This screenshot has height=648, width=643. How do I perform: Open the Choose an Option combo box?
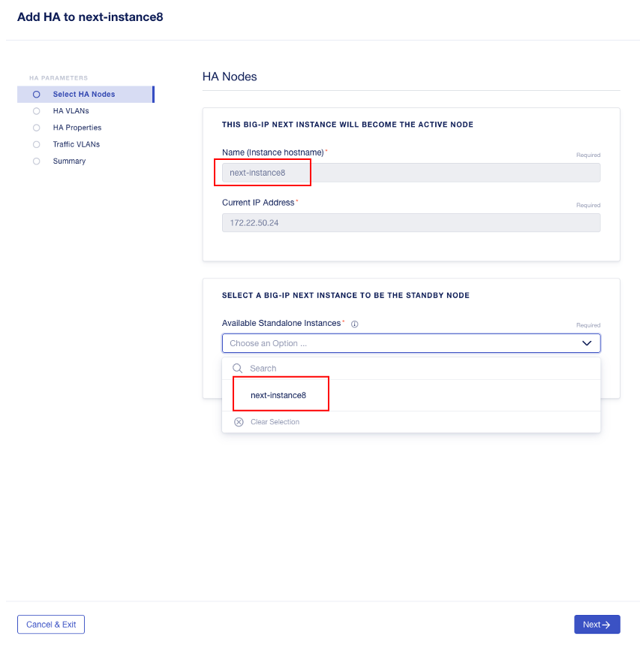(411, 343)
